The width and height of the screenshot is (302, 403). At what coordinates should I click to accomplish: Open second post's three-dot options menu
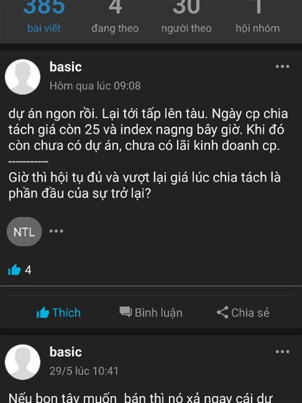(282, 352)
